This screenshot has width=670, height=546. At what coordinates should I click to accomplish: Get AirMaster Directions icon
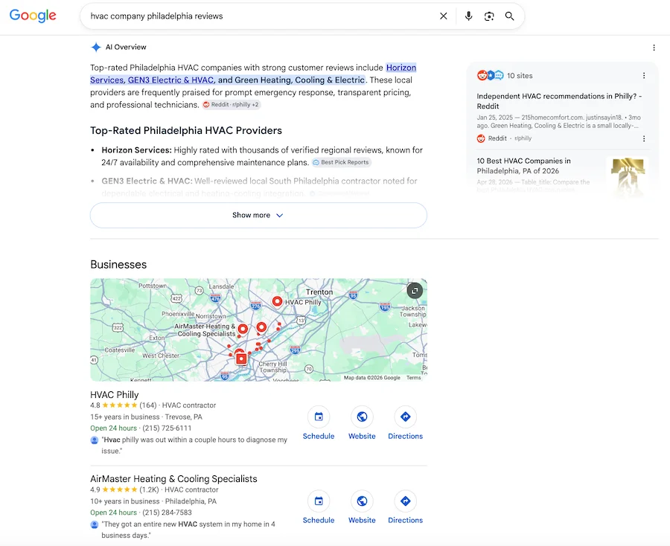[x=405, y=501]
